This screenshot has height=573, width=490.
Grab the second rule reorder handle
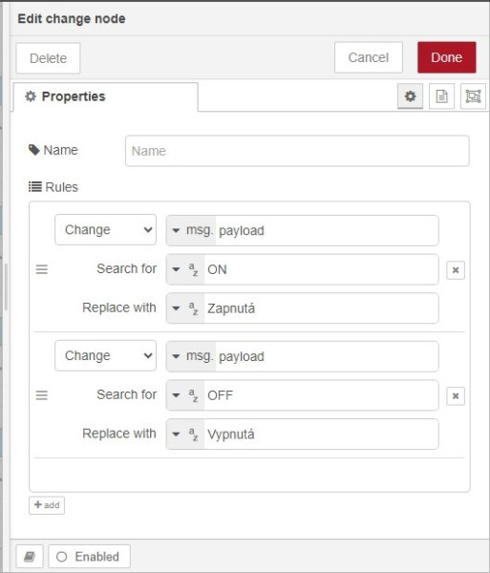point(42,395)
